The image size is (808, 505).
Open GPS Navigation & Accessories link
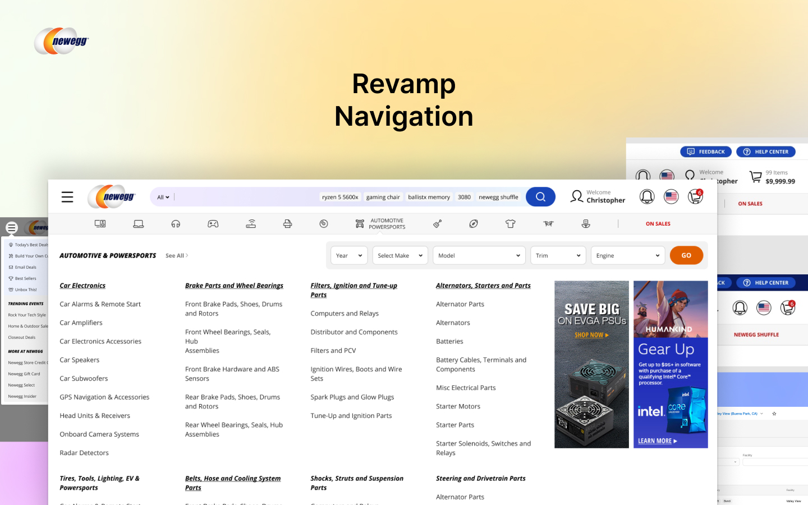(104, 397)
